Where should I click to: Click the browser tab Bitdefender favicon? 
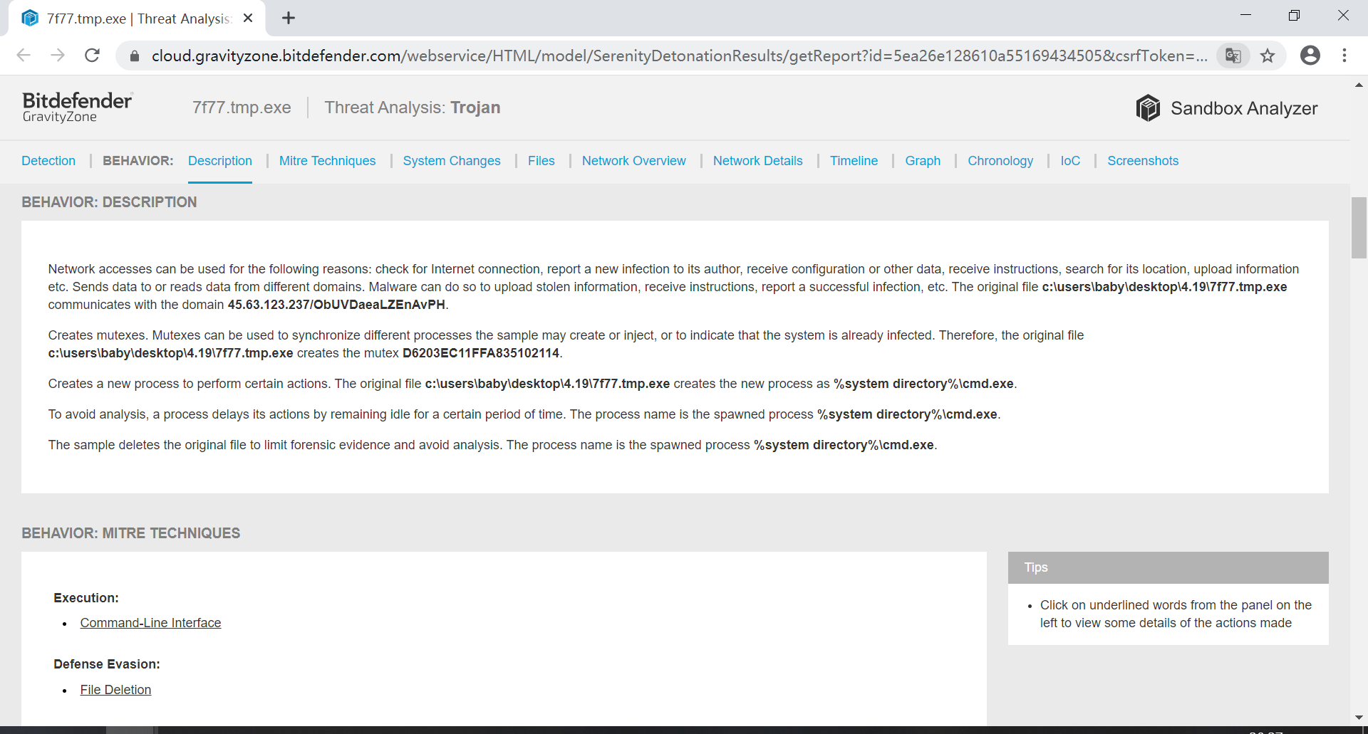tap(30, 19)
